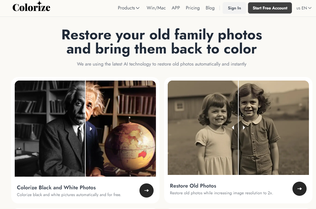Visit the Blog
The width and height of the screenshot is (316, 209).
(210, 8)
